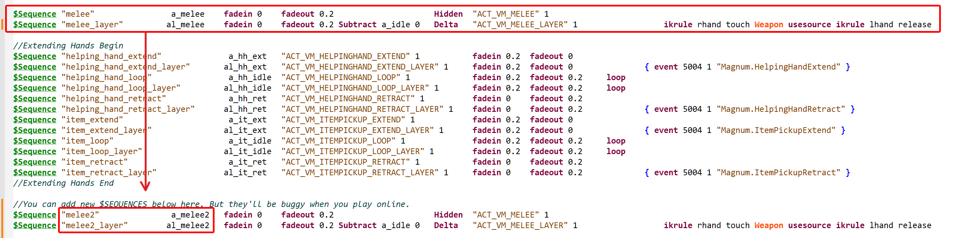Click the "helping_hand_retract_layer" sequence name
The image size is (960, 238).
coord(128,109)
